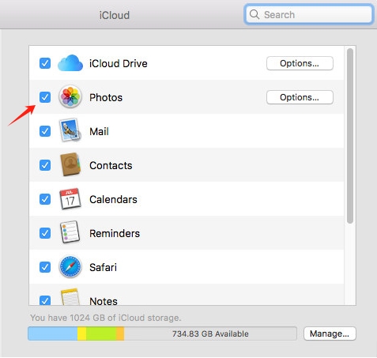The image size is (377, 358).
Task: Click the iCloud window title
Action: pyautogui.click(x=115, y=15)
